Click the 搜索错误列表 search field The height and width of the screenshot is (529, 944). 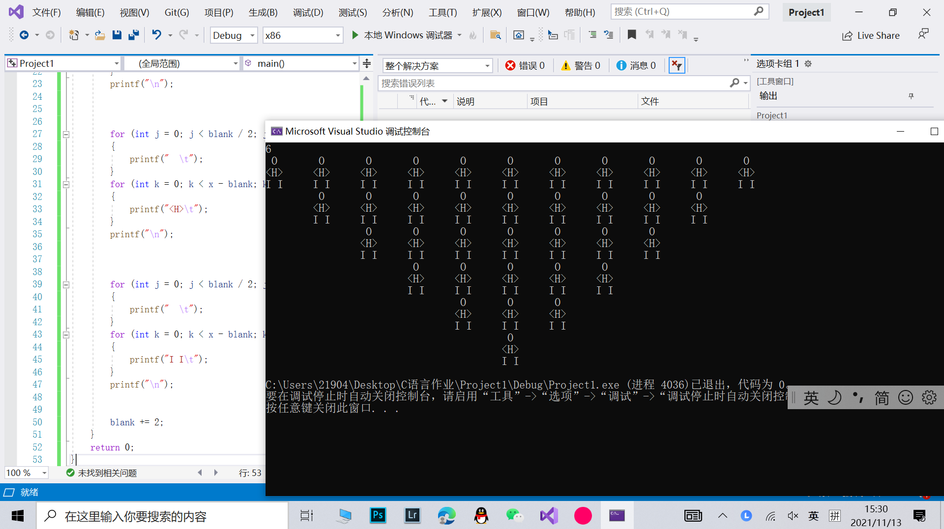point(563,83)
